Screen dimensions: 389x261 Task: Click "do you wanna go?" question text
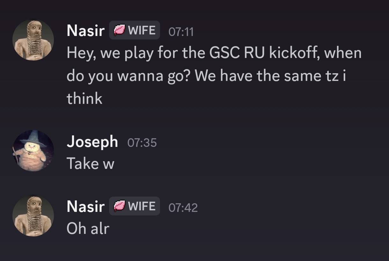coord(129,76)
